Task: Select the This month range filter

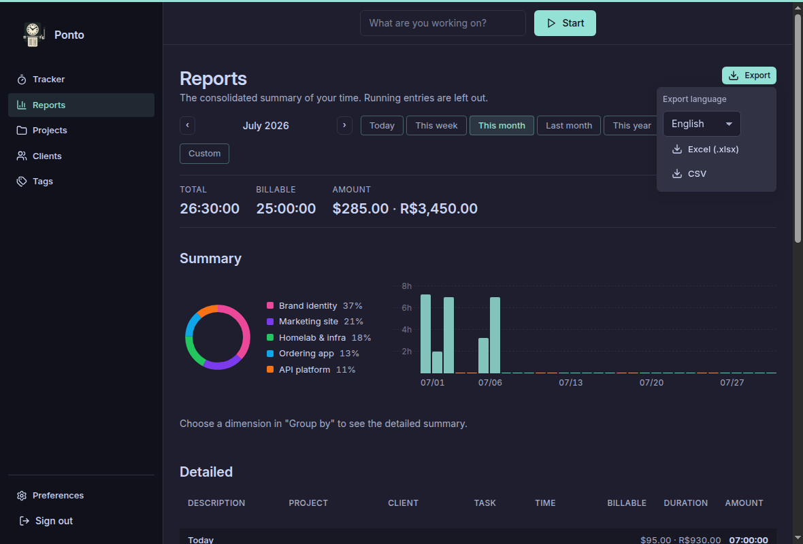Action: pos(502,125)
